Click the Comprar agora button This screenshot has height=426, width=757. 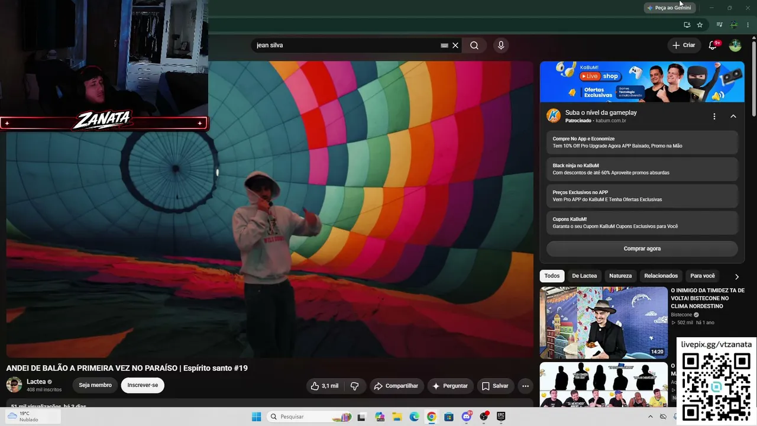[642, 248]
